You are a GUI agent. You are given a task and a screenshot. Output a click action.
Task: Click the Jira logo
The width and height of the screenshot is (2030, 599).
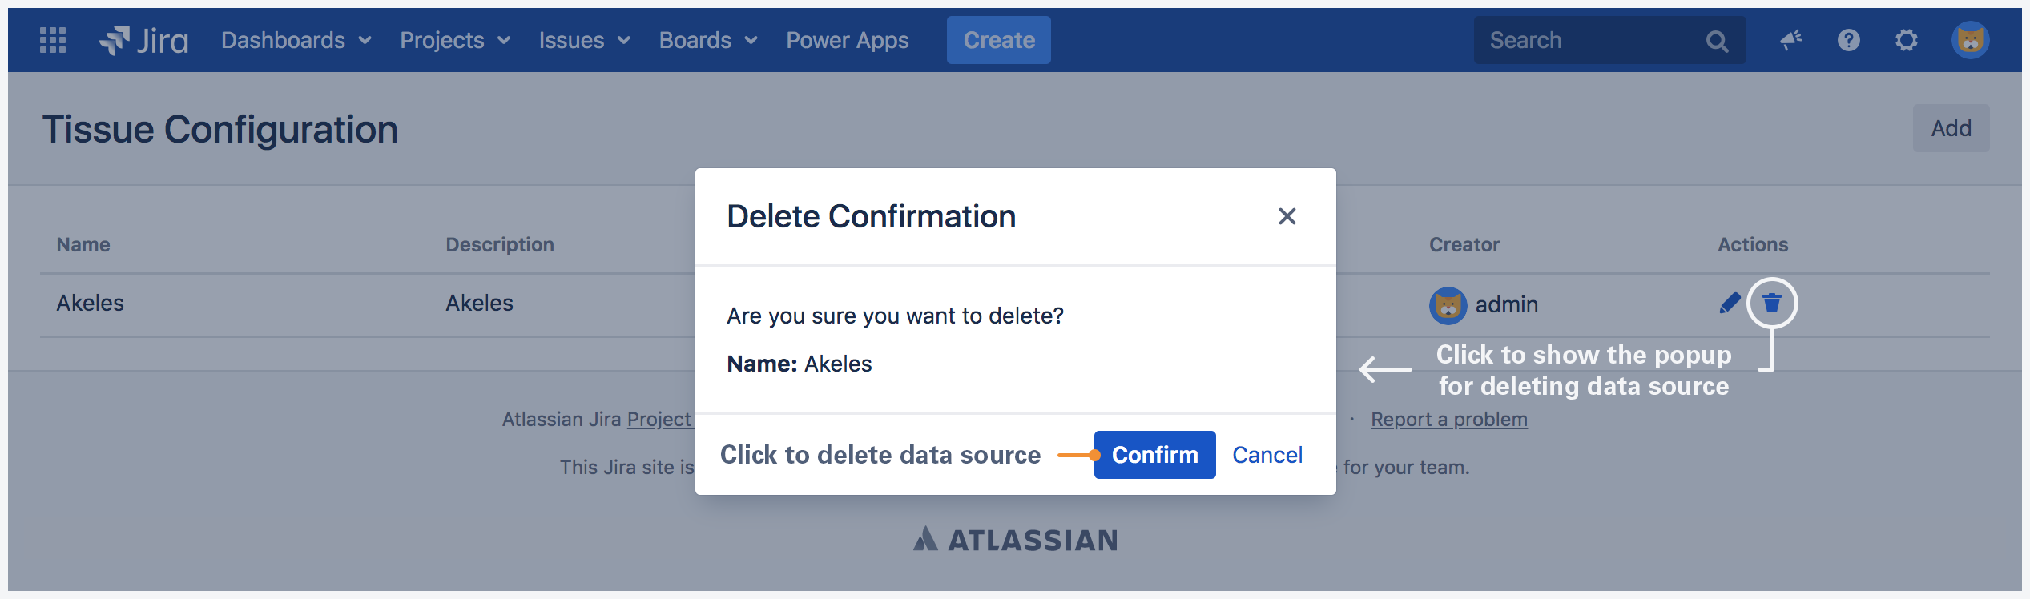tap(144, 40)
